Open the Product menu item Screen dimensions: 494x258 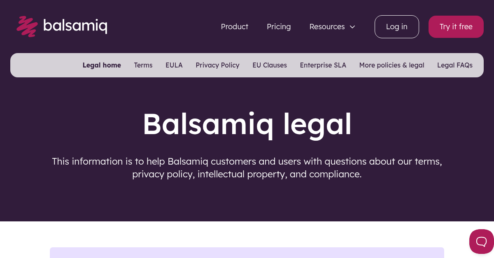[235, 26]
